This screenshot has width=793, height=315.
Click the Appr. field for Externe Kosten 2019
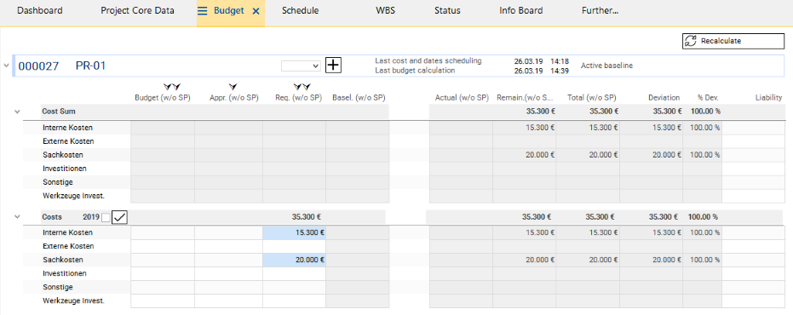pyautogui.click(x=228, y=246)
